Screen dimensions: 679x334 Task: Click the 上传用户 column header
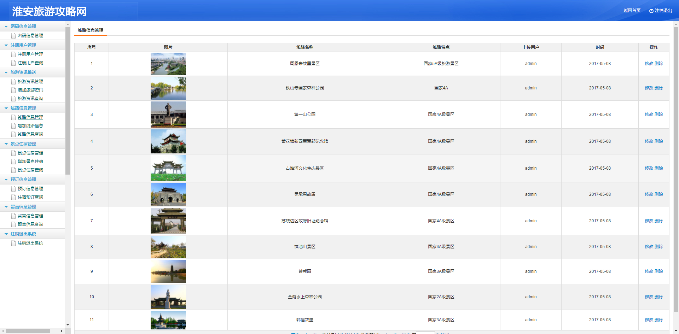tap(531, 47)
